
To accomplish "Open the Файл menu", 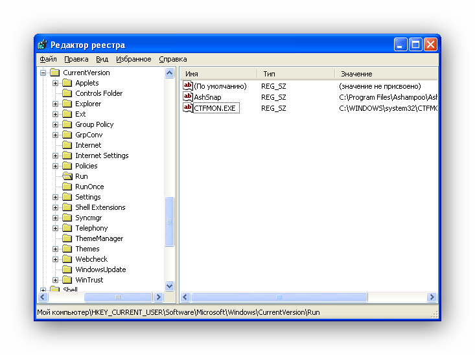I will click(x=49, y=59).
